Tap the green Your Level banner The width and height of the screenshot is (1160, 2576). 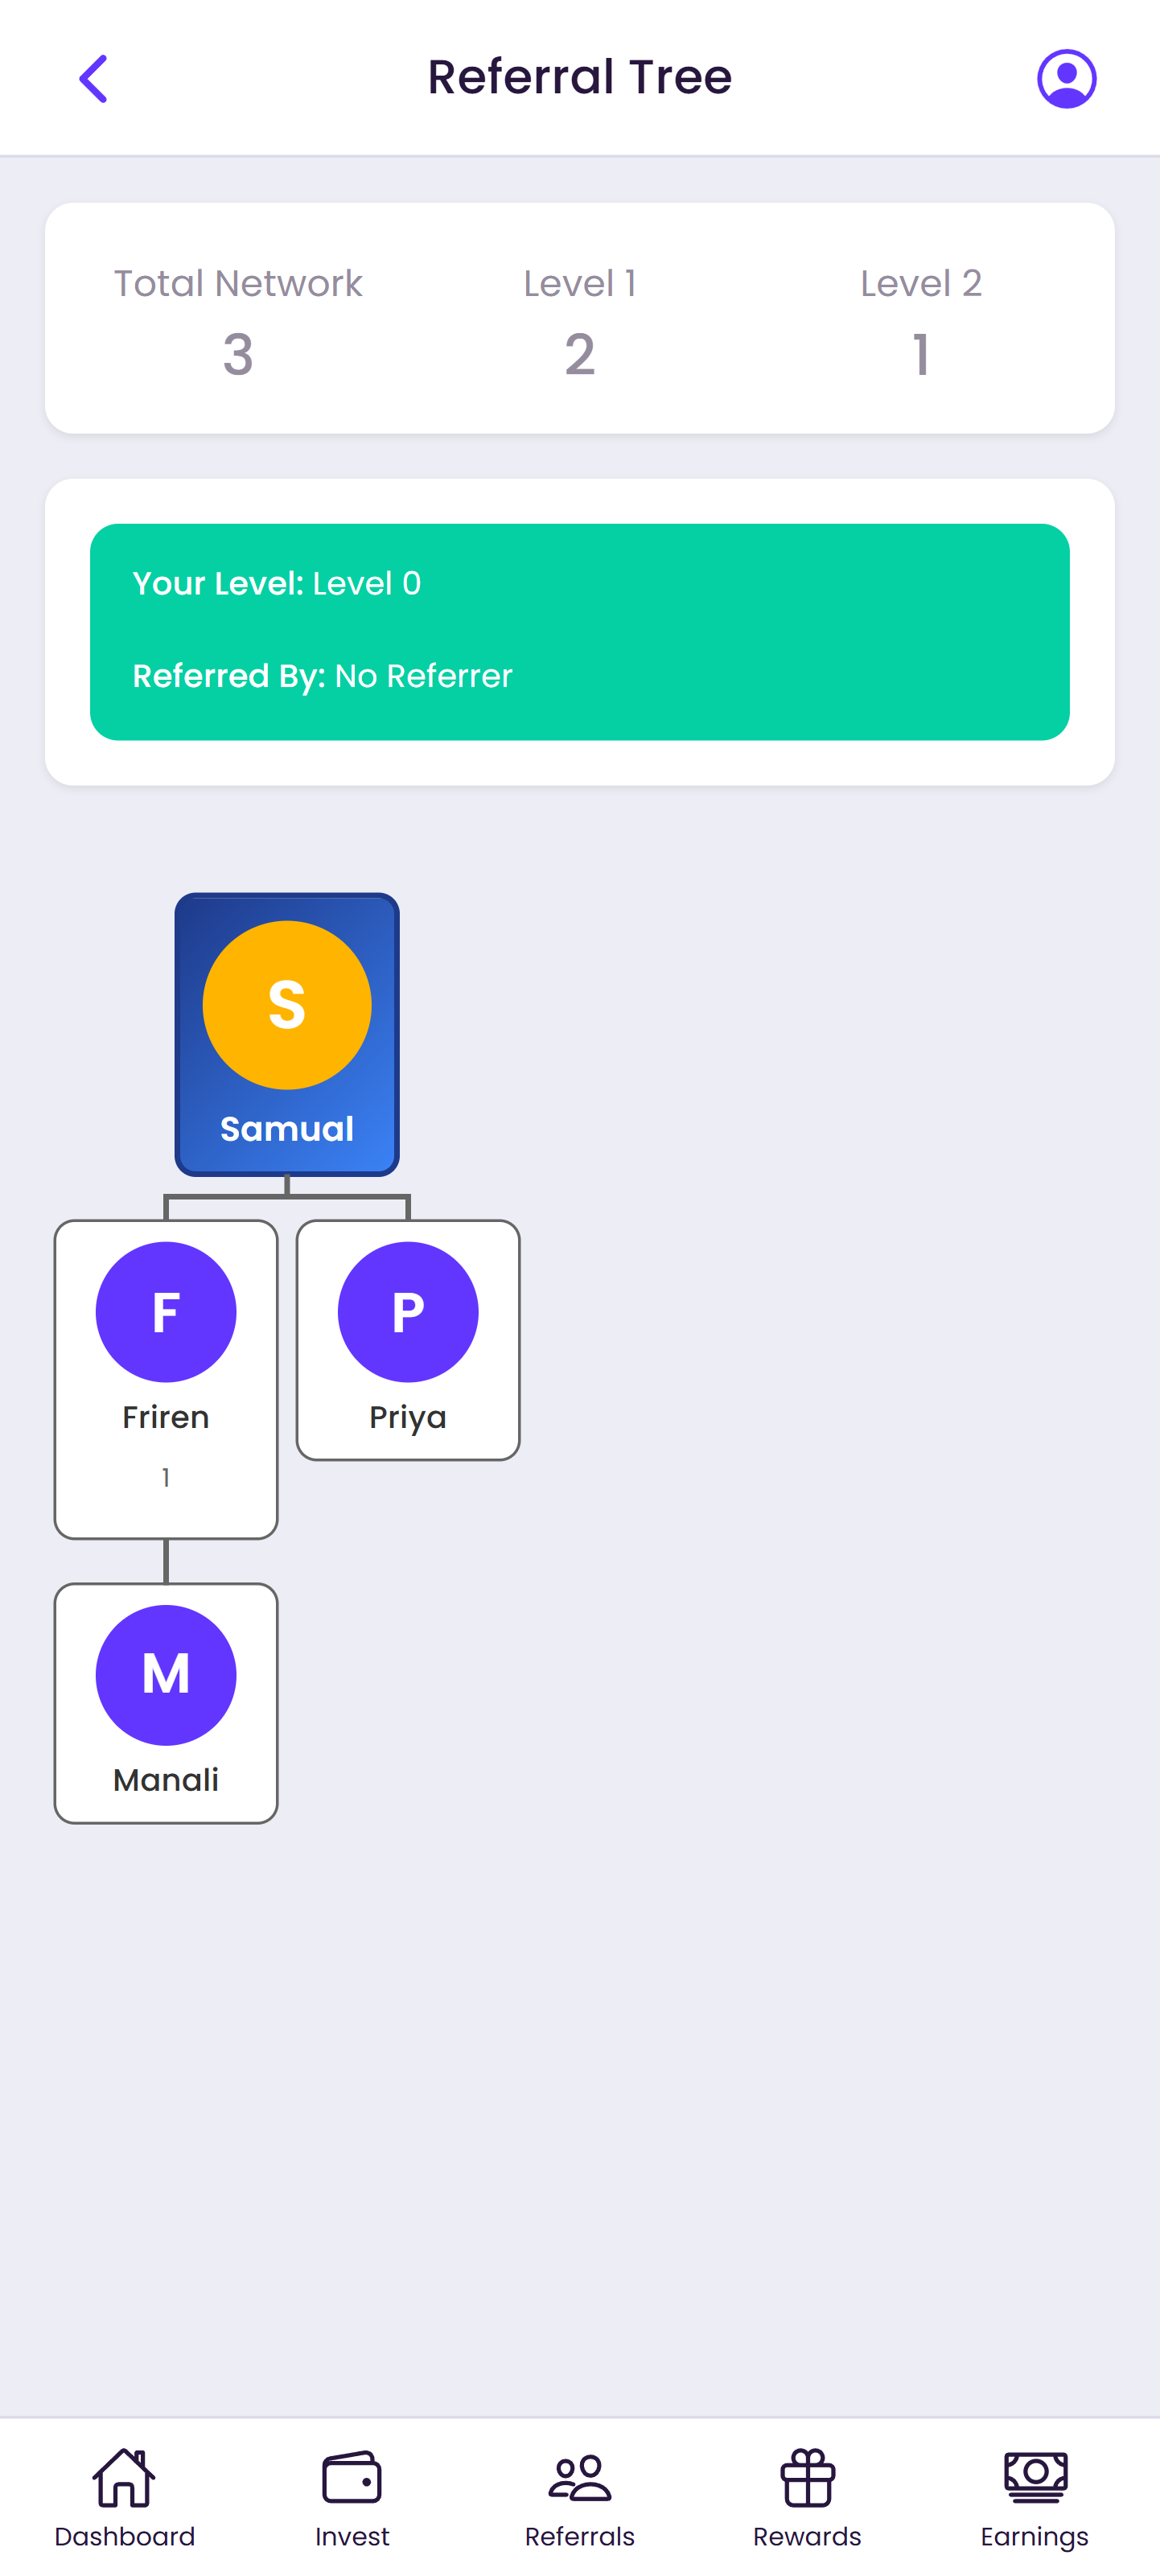pos(580,629)
